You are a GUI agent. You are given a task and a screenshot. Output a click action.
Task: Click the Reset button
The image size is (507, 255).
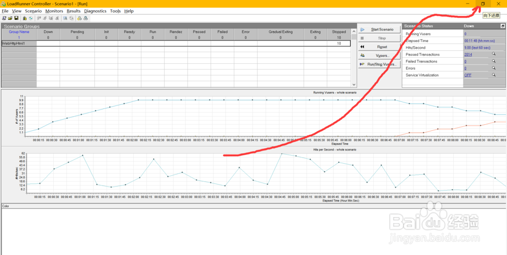point(379,47)
